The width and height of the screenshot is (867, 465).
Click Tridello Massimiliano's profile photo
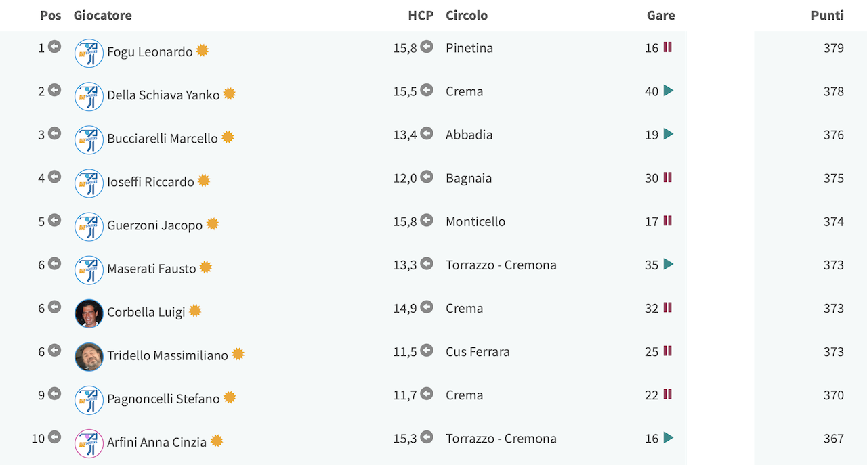[x=89, y=357]
